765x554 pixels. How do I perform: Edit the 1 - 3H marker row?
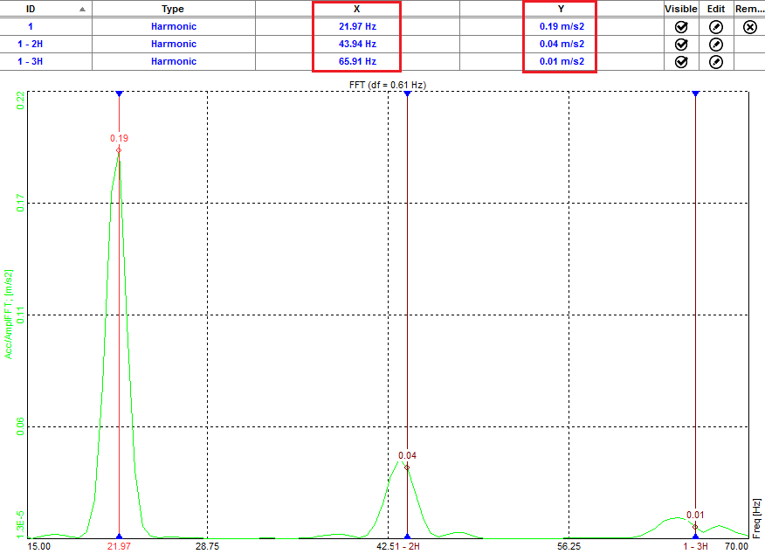click(716, 62)
